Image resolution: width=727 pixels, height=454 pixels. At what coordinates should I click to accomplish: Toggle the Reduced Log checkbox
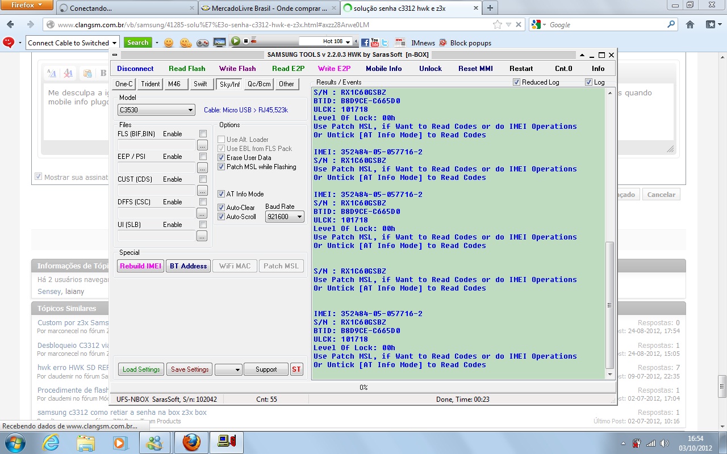pyautogui.click(x=516, y=82)
